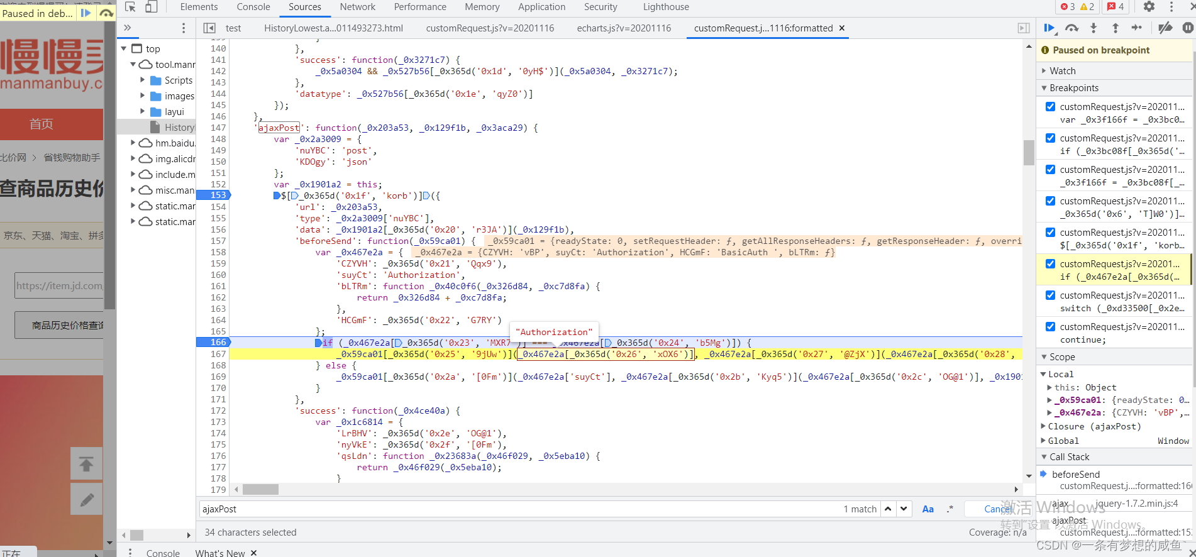This screenshot has height=557, width=1196.
Task: Show more navigator tabs chevron
Action: (x=128, y=28)
